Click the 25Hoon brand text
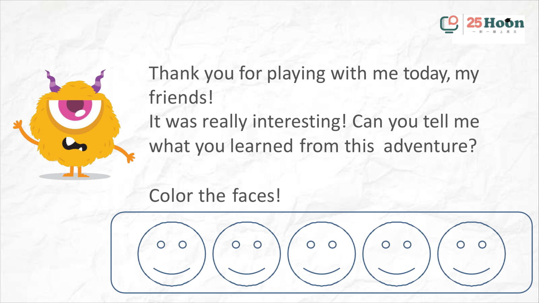This screenshot has height=303, width=539. point(495,23)
